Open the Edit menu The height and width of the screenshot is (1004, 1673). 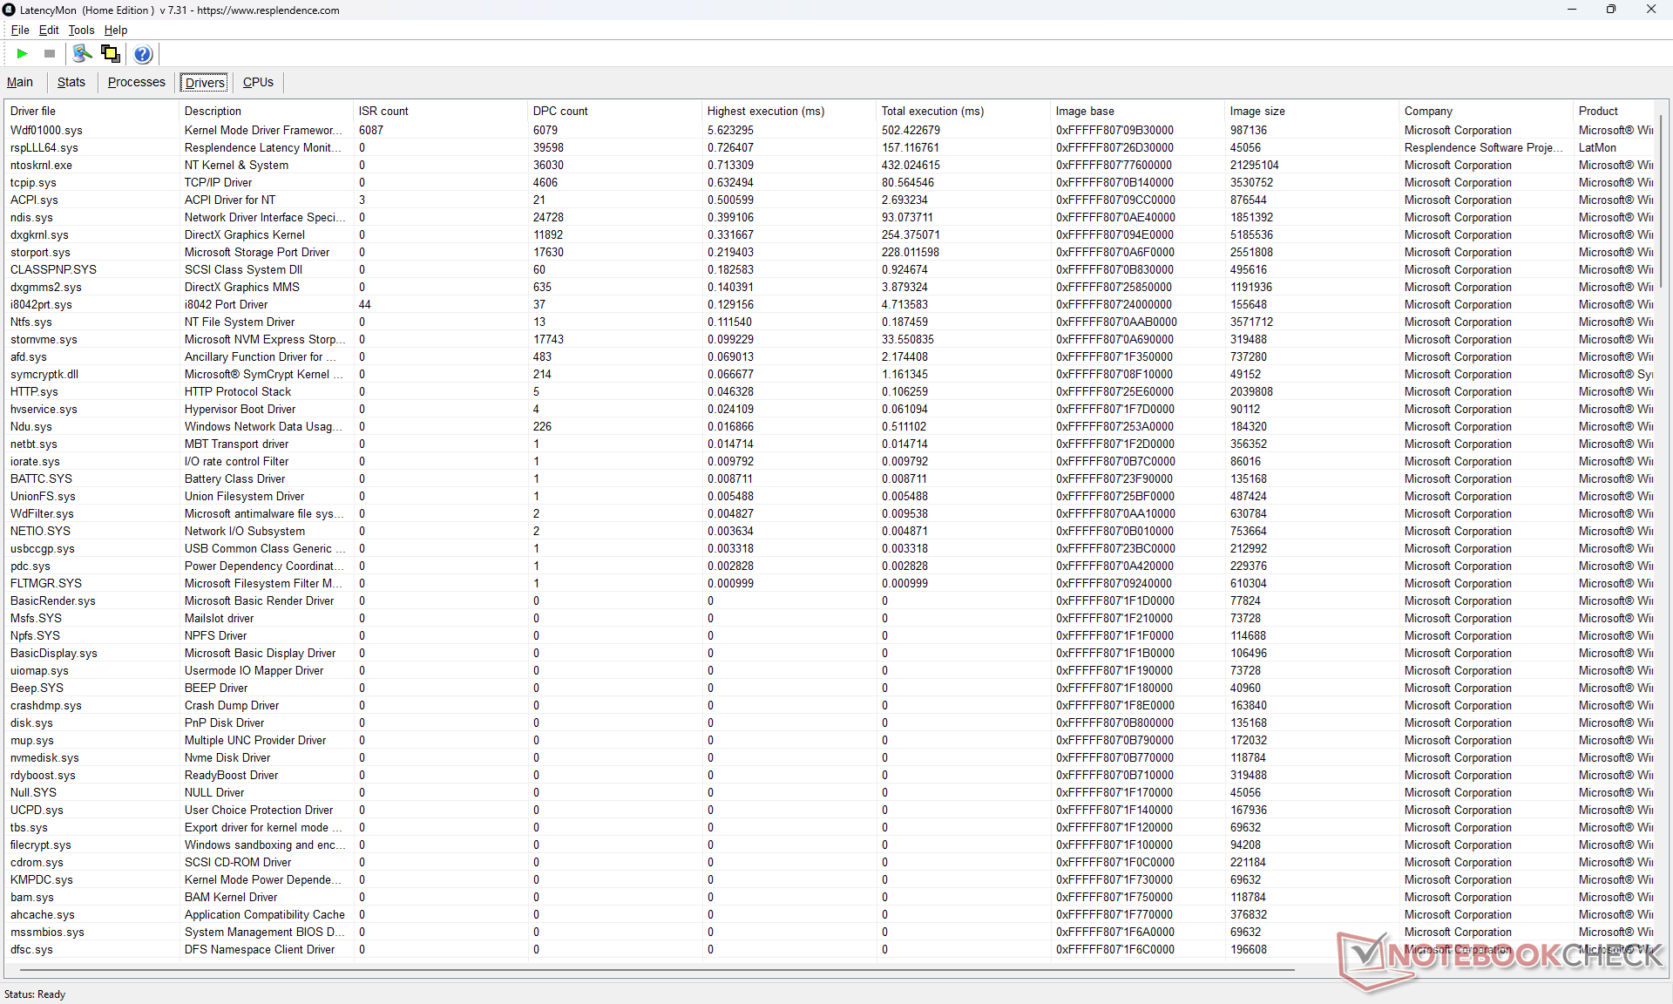click(49, 30)
